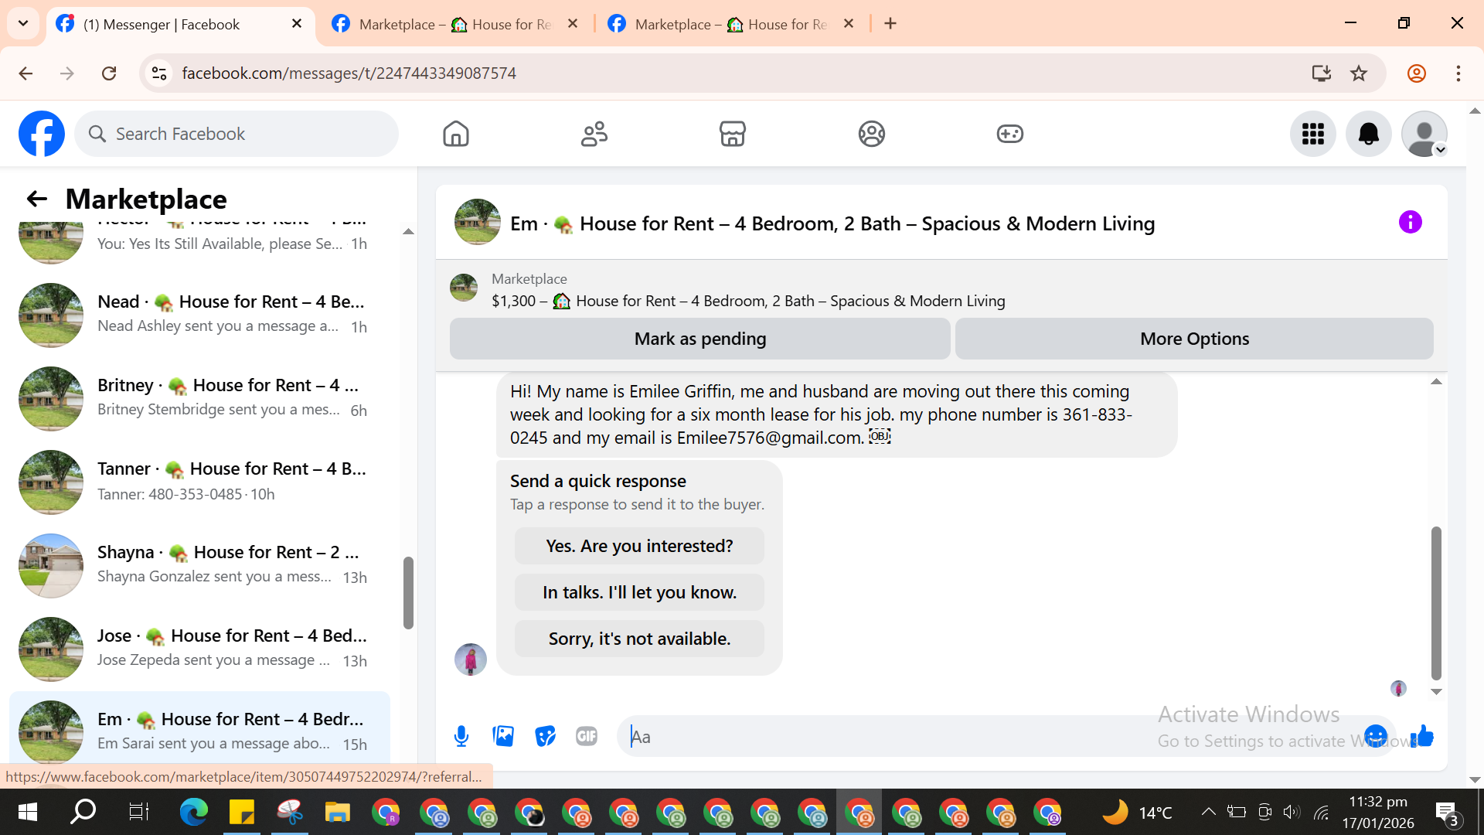1484x835 pixels.
Task: Open conversation info purple icon
Action: coord(1410,223)
